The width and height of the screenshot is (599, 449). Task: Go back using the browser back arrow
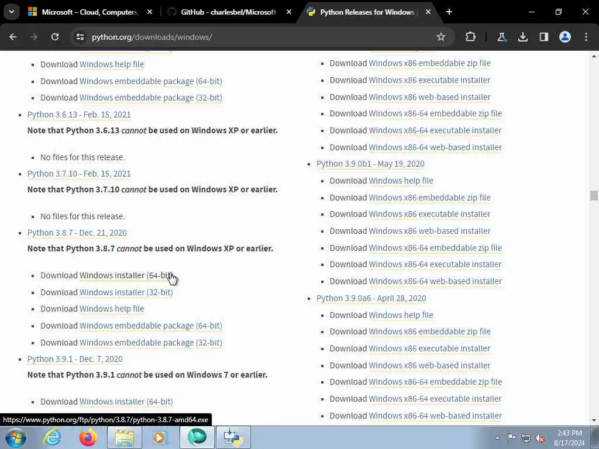tap(13, 37)
